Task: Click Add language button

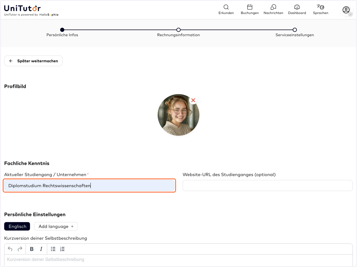Action: (x=56, y=226)
